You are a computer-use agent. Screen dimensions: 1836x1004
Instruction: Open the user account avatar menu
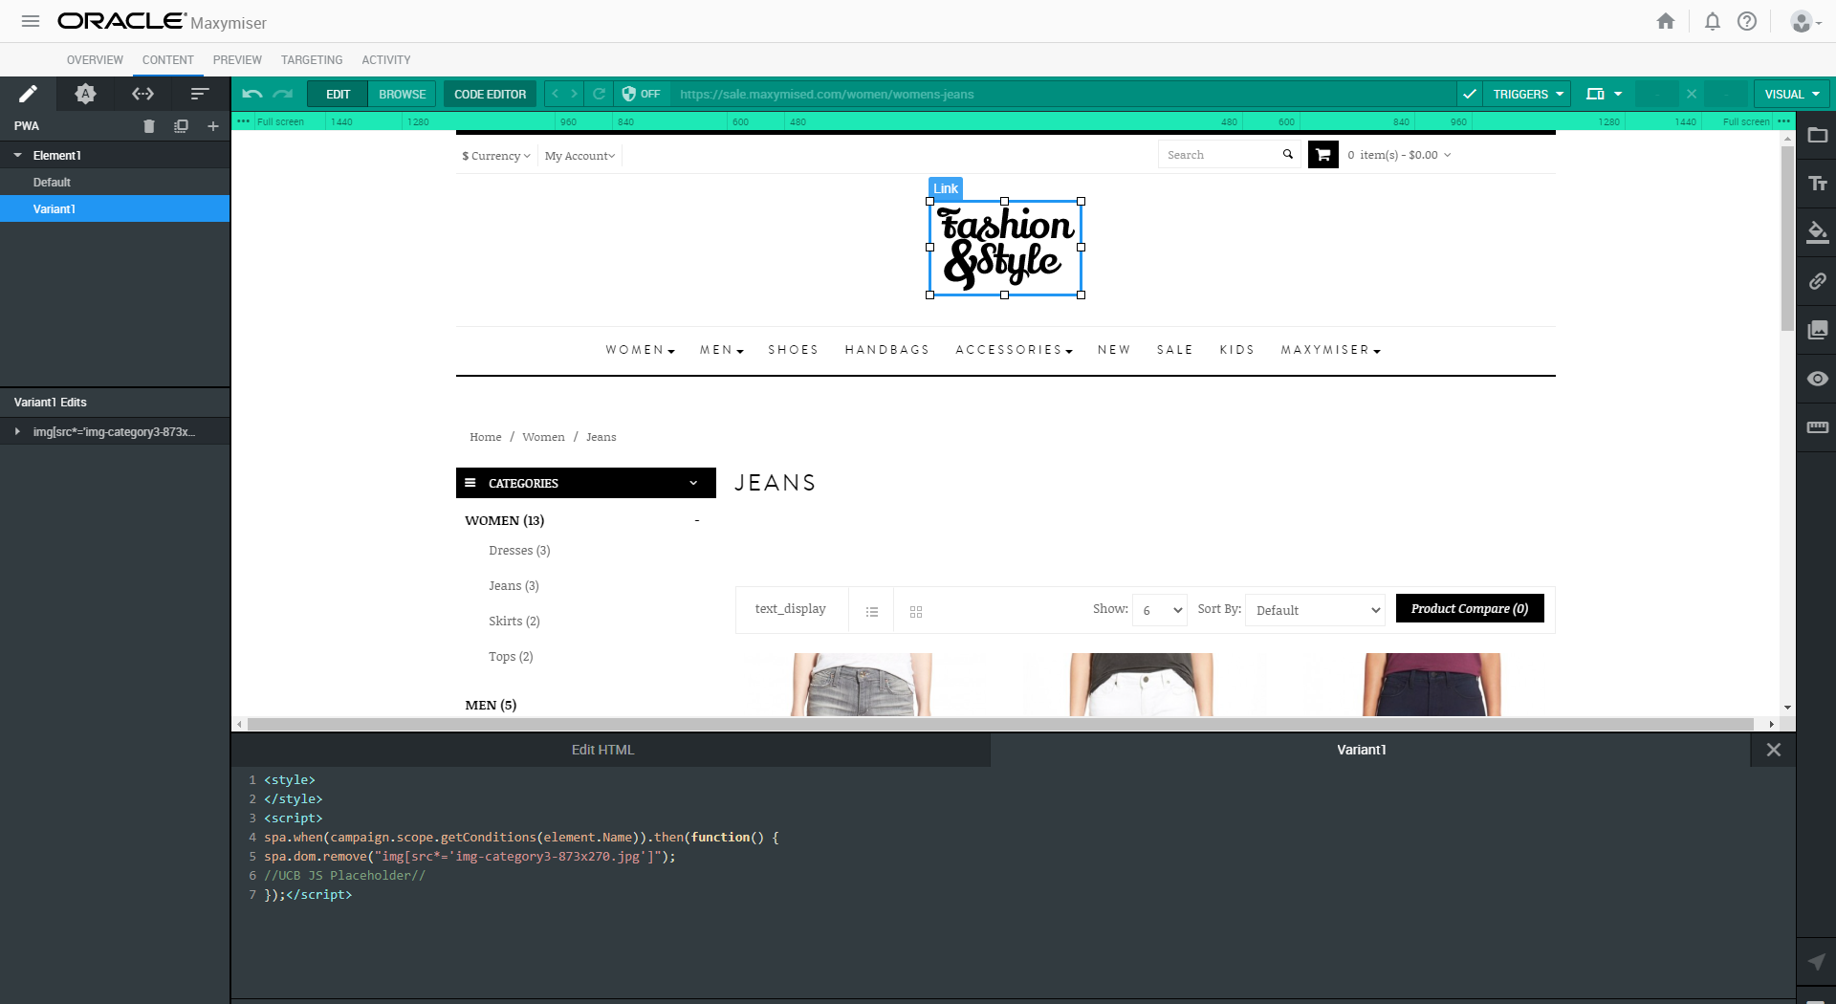[x=1805, y=21]
